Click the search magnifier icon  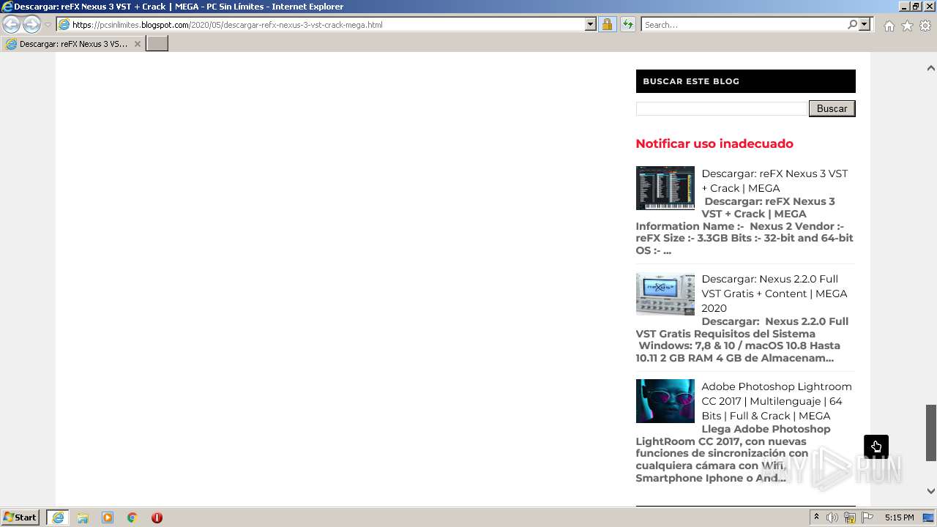pyautogui.click(x=852, y=24)
